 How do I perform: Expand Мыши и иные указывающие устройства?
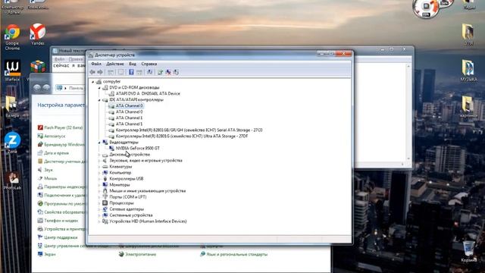99,191
